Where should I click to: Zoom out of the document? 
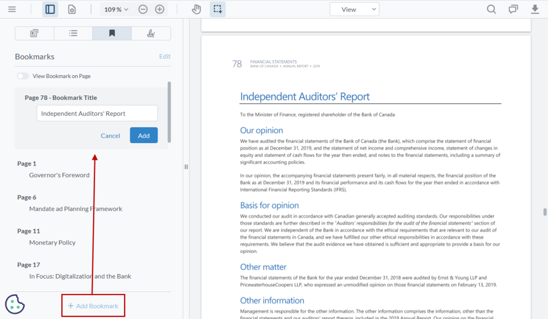(143, 9)
